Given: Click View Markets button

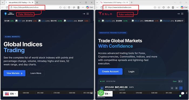Looking at the screenshot, I should (15, 73).
